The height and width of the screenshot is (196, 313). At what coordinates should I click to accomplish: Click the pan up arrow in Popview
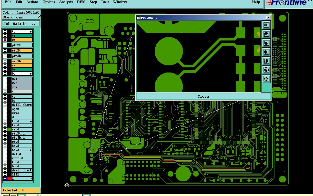coord(266,34)
